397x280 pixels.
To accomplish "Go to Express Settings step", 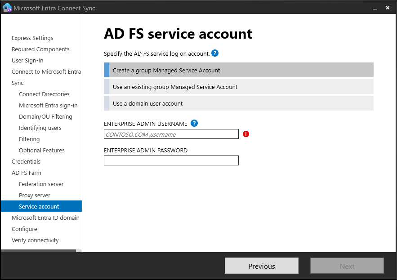I will [32, 38].
